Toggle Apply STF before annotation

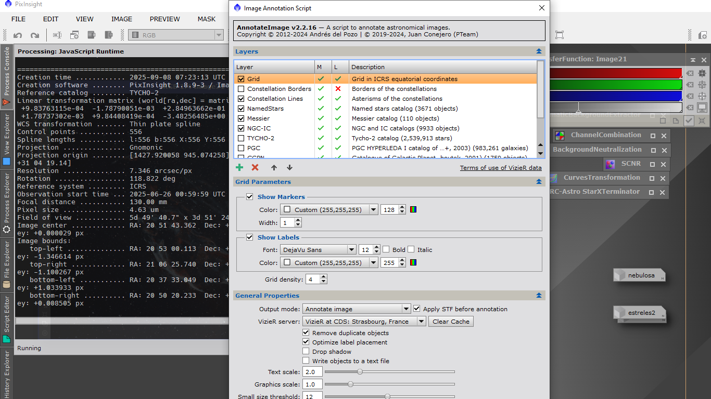point(417,309)
